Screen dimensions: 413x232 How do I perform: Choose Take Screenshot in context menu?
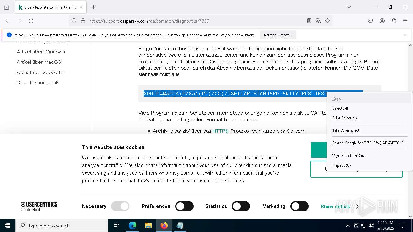click(370, 130)
